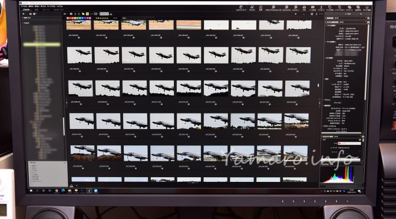396x219 pixels.
Task: Send photo to Adobe Photoshop CS6
Action: [273, 8]
